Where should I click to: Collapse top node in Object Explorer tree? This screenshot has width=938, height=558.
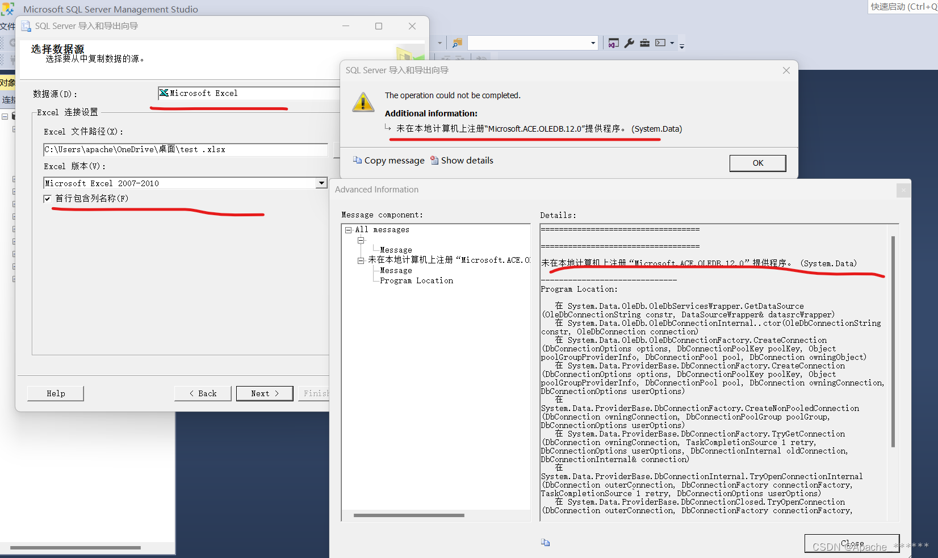tap(5, 116)
